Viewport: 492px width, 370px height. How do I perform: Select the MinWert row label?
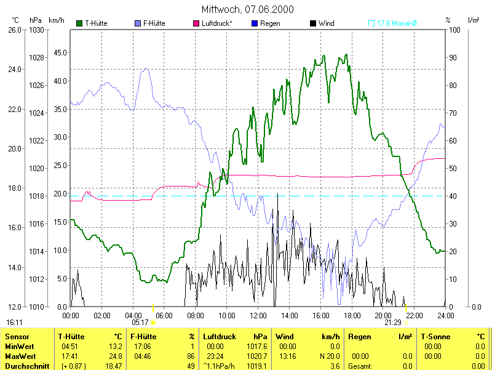19,347
